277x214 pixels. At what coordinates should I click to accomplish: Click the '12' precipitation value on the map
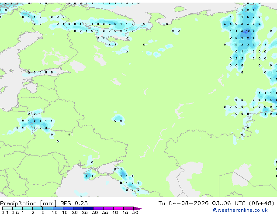[x=248, y=31]
